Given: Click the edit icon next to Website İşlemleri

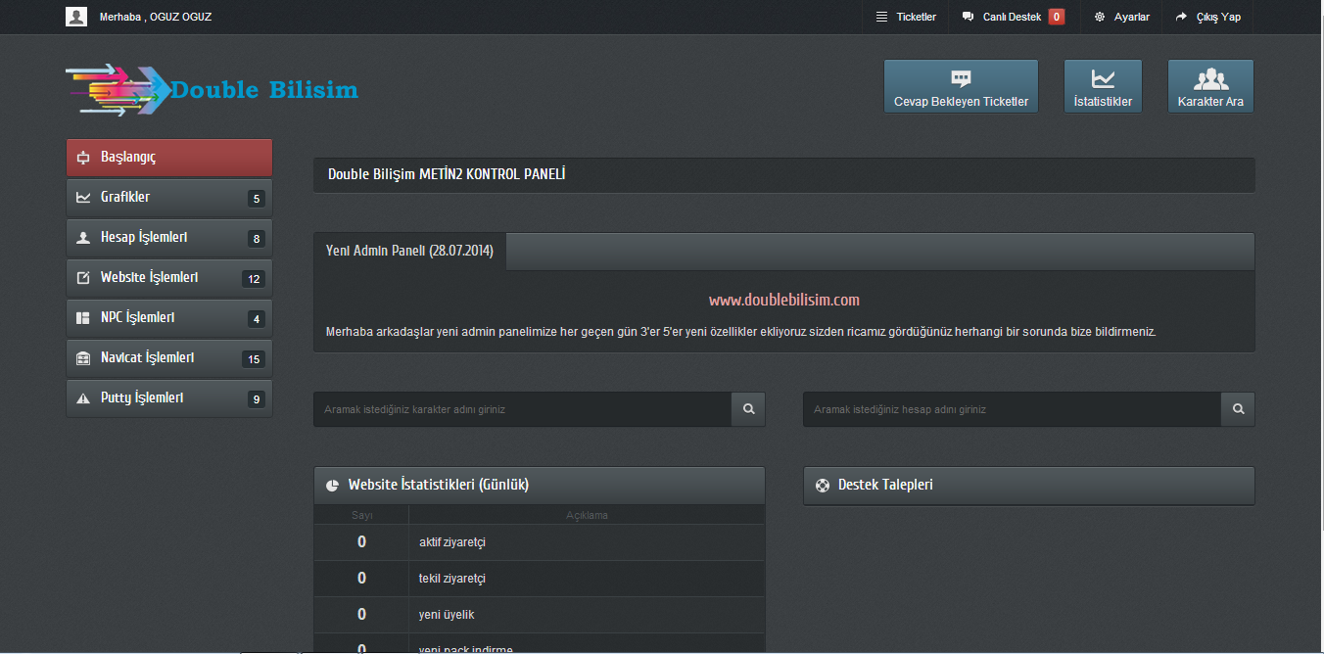Looking at the screenshot, I should 83,278.
